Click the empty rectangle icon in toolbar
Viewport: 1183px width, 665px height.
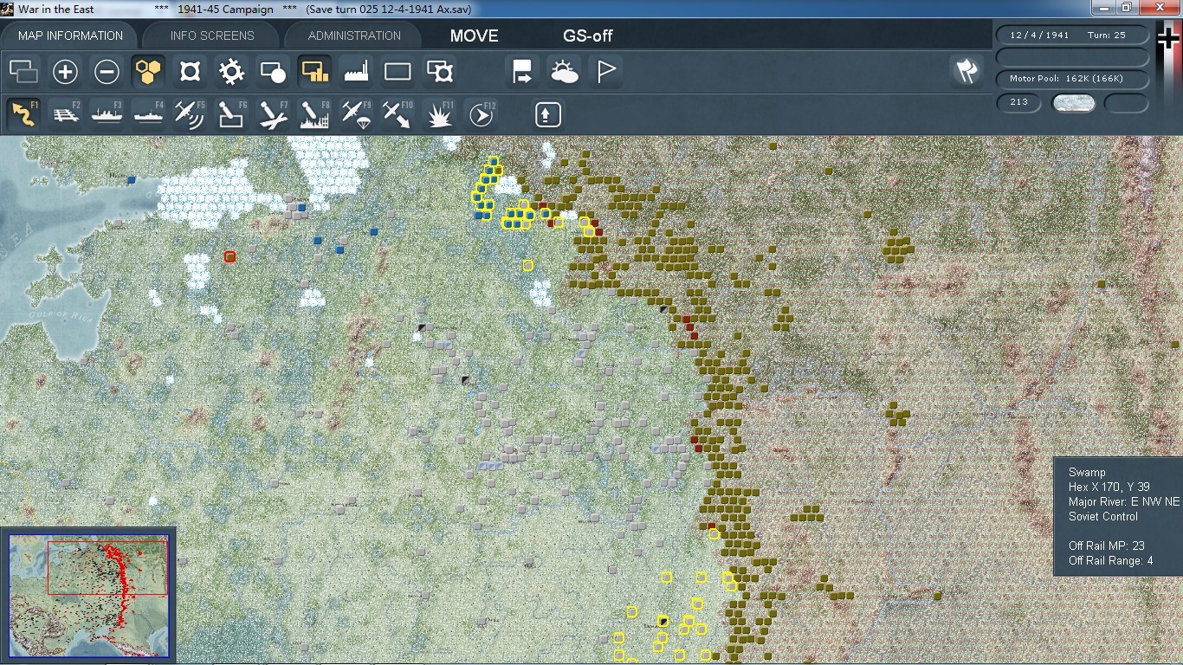point(398,71)
